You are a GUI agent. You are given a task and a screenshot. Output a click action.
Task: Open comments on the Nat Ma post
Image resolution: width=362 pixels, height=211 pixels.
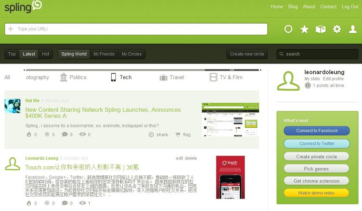pos(65,134)
